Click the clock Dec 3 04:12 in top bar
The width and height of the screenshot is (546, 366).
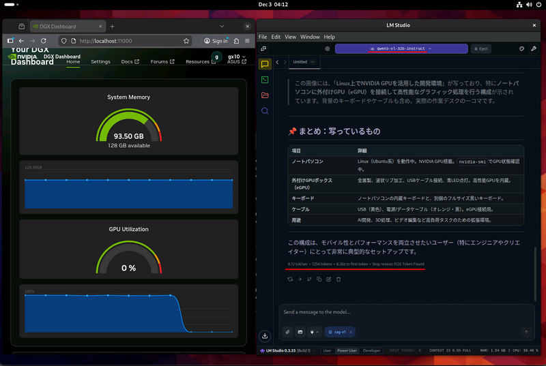273,5
